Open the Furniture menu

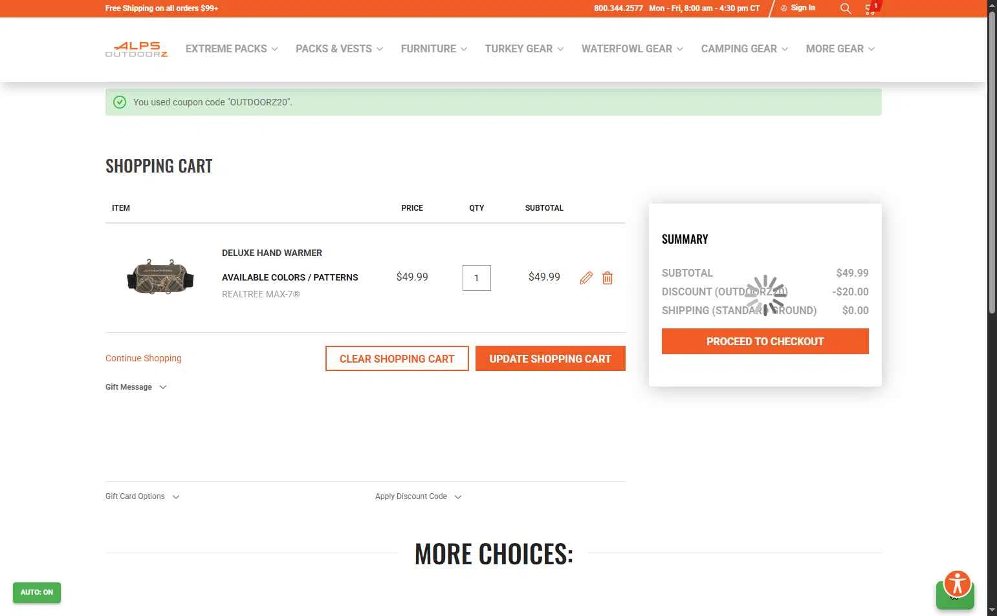coord(433,48)
